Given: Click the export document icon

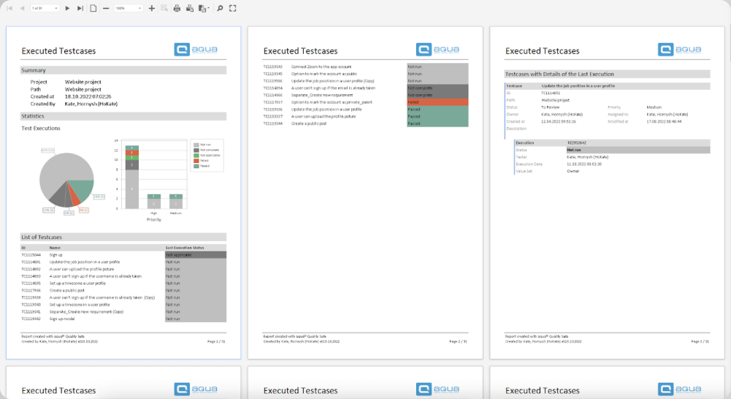Looking at the screenshot, I should click(202, 8).
